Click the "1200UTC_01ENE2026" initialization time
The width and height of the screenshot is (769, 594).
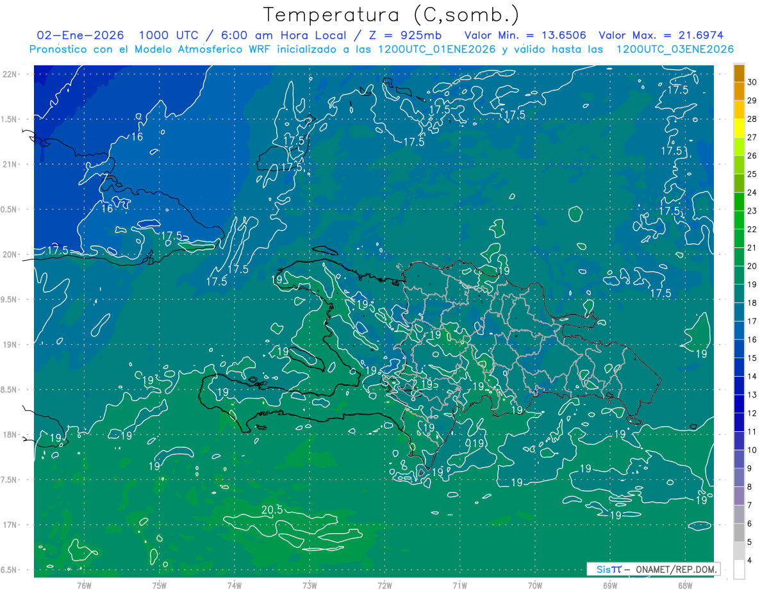pos(437,49)
